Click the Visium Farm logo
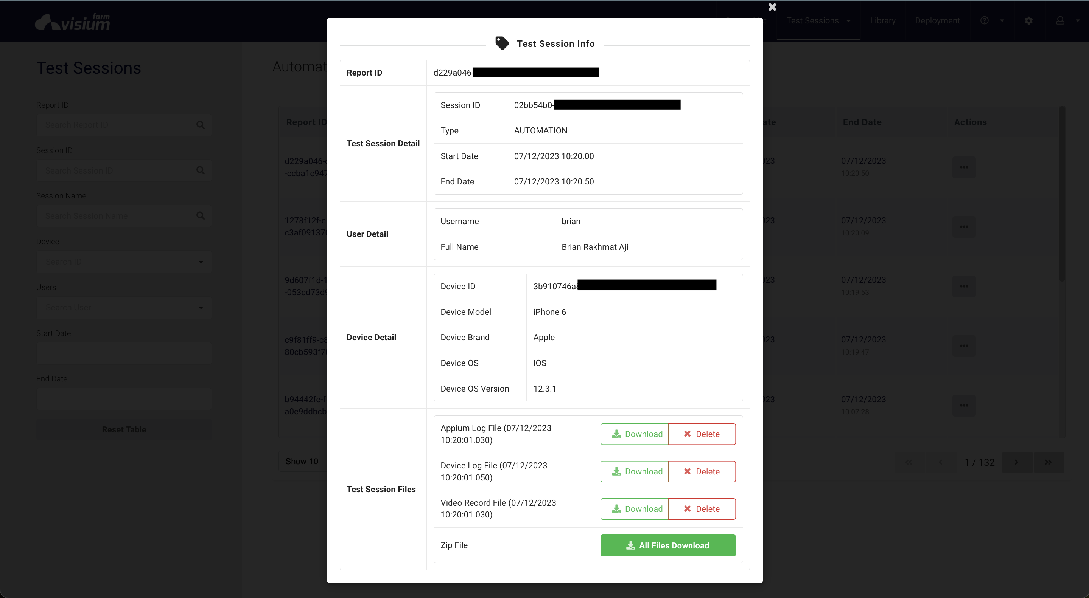The image size is (1089, 598). 72,22
